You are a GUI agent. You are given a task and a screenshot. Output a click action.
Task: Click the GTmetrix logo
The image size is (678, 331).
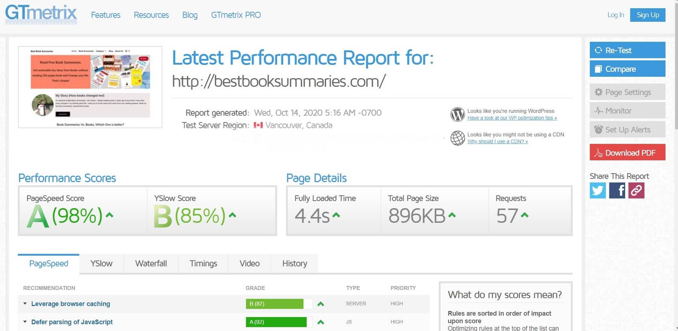pyautogui.click(x=41, y=14)
